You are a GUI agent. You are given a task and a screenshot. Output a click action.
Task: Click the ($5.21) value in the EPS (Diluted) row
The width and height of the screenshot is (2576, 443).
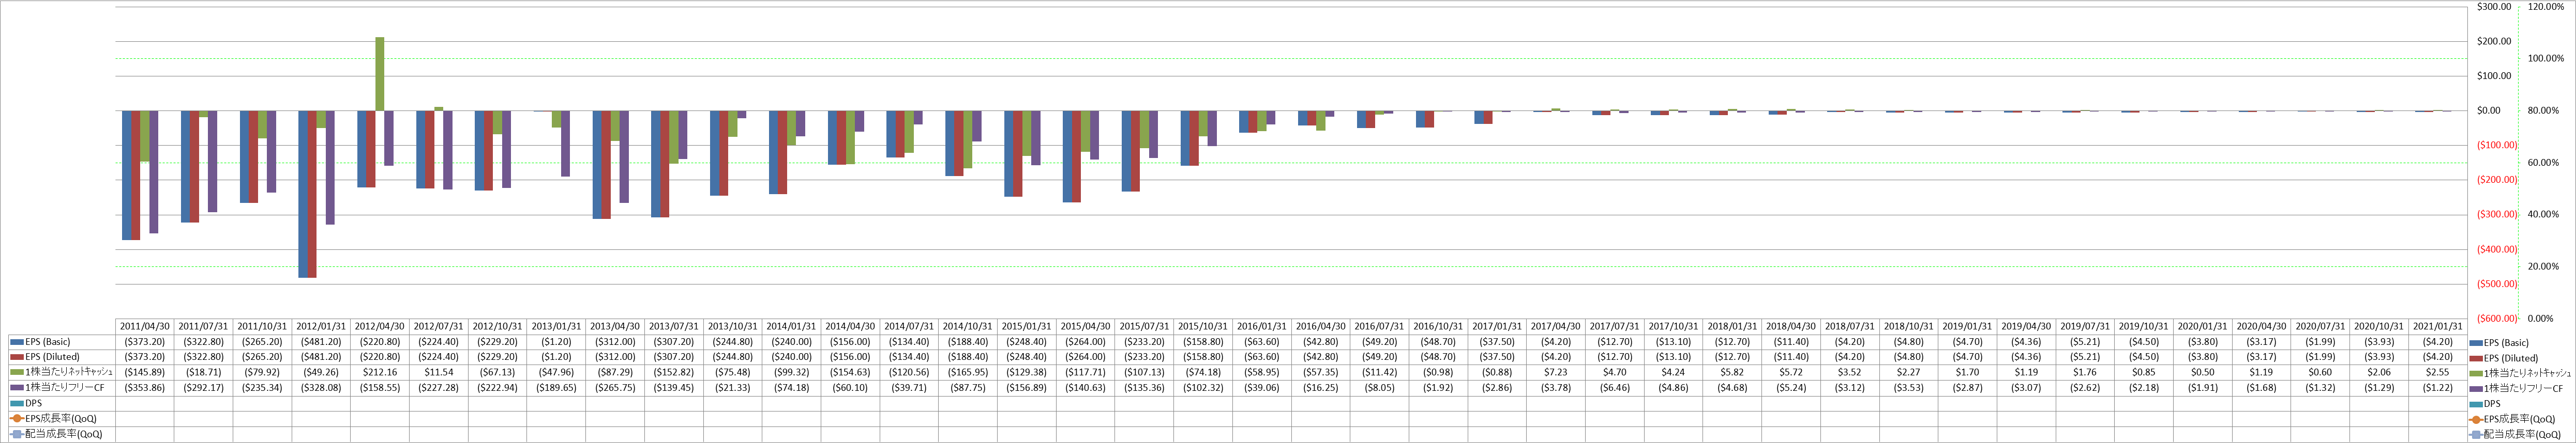pos(2085,357)
